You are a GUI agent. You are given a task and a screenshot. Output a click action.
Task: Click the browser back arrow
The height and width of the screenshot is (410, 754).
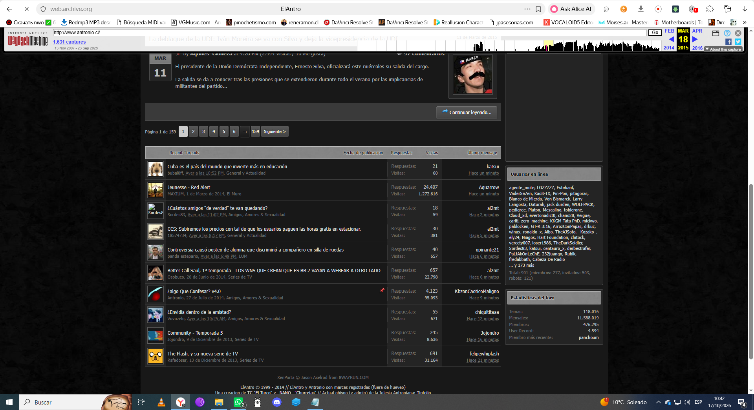(x=9, y=9)
